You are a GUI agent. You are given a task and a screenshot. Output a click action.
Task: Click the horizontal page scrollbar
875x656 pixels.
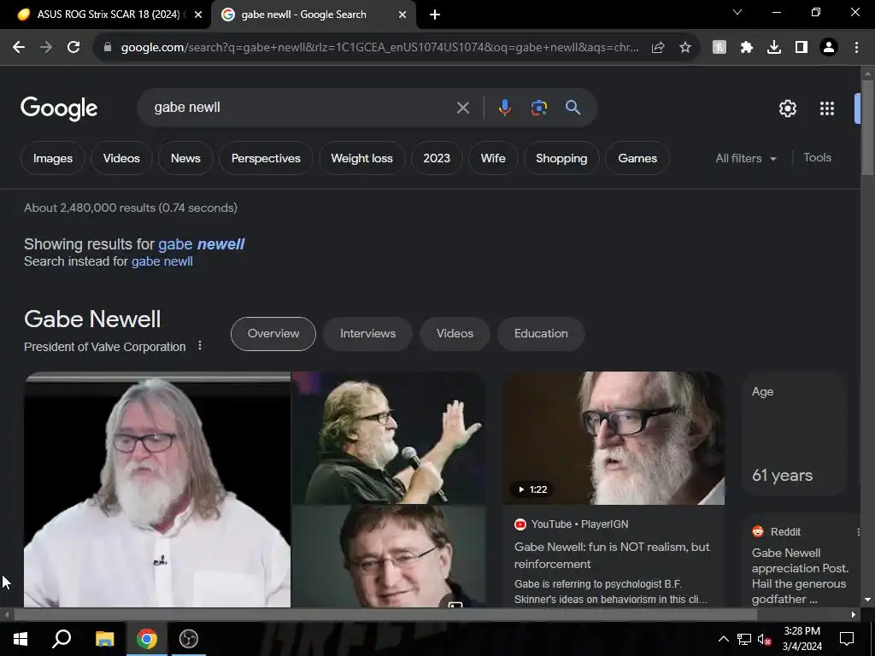[x=385, y=615]
